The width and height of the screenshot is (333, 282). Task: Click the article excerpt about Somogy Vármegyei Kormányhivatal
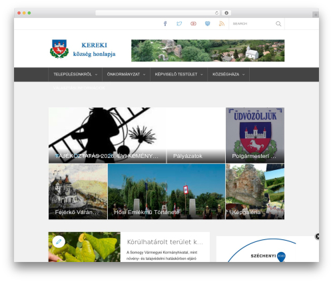point(162,255)
